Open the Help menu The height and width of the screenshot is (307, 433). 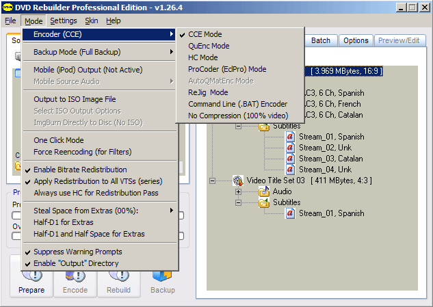click(x=114, y=21)
